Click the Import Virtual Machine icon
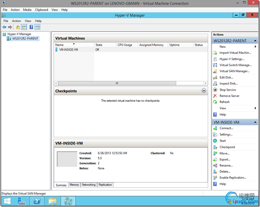 point(215,53)
